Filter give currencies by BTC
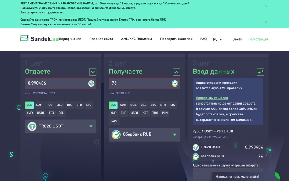This screenshot has height=181, width=289. click(69, 105)
